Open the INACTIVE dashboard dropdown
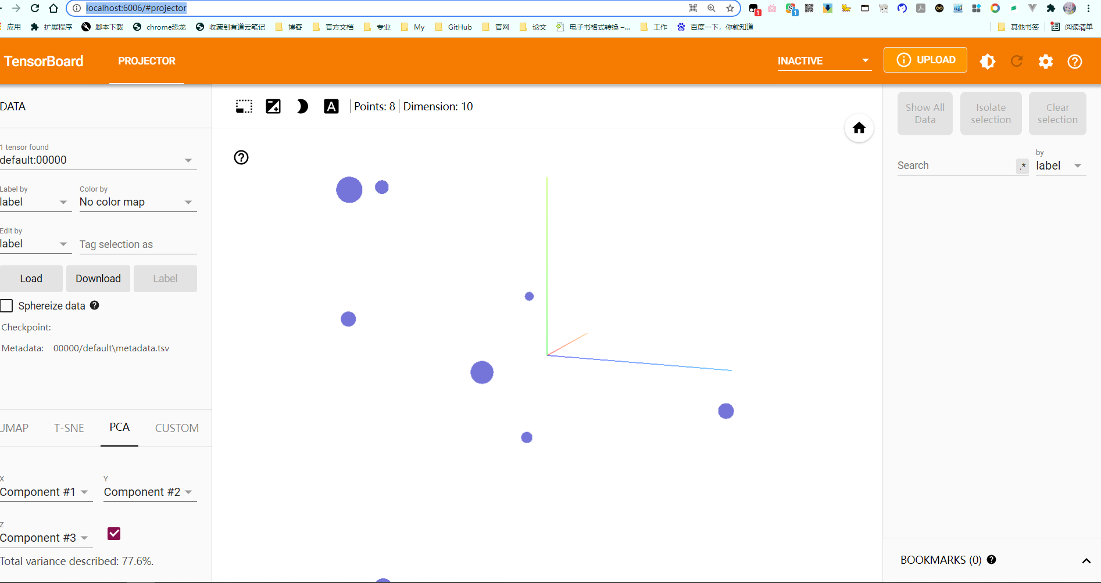Screen dimensions: 1101x583 pos(824,60)
